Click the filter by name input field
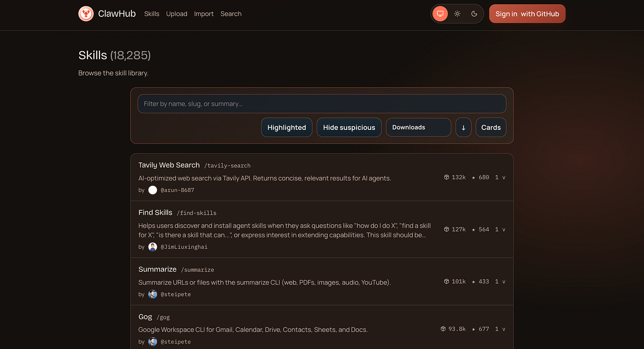644x349 pixels. point(322,104)
